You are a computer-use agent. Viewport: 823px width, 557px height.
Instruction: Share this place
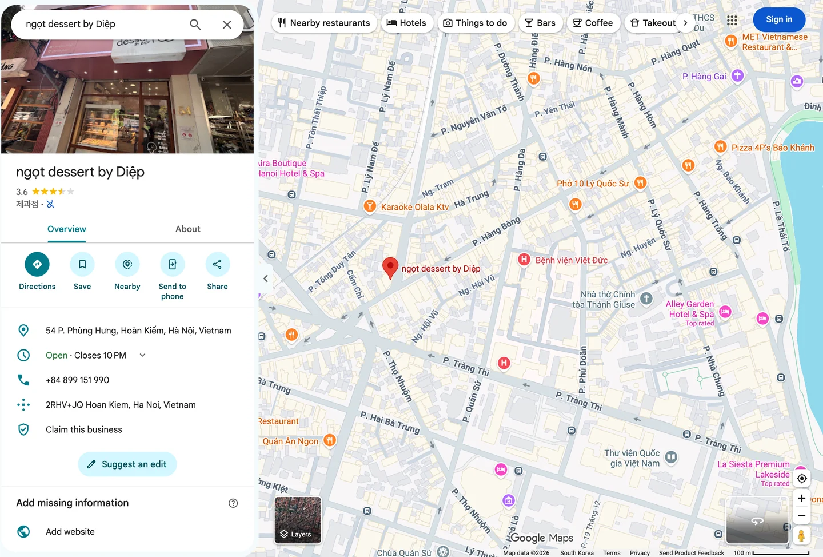pyautogui.click(x=217, y=264)
